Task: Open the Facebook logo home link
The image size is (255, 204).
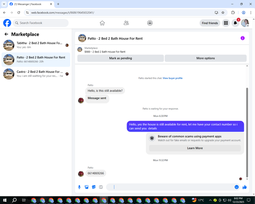Action: (7, 23)
